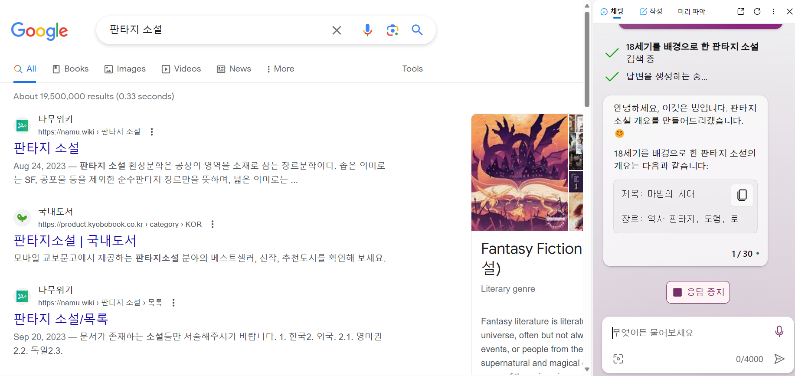Screen dimensions: 795x376
Task: Click the 1 / 30 response counter
Action: click(742, 254)
